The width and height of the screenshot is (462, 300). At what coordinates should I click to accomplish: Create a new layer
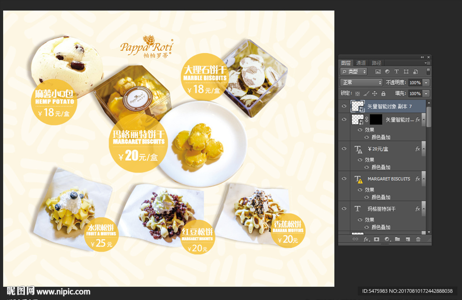408,239
